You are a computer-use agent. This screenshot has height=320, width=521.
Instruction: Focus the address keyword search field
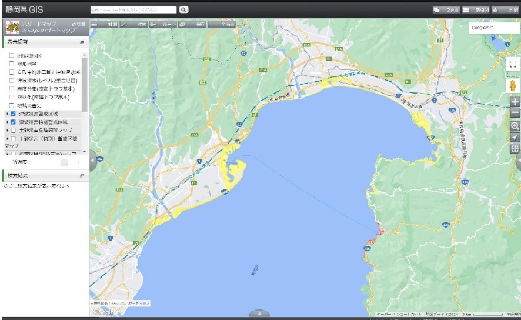133,10
